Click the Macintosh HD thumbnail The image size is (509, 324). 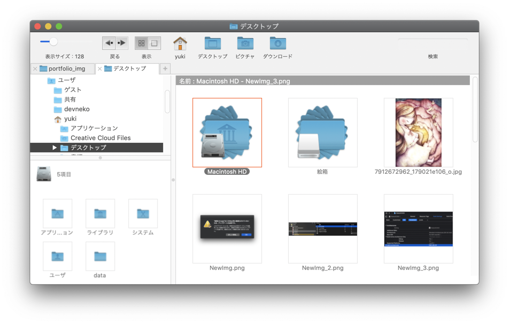point(227,133)
